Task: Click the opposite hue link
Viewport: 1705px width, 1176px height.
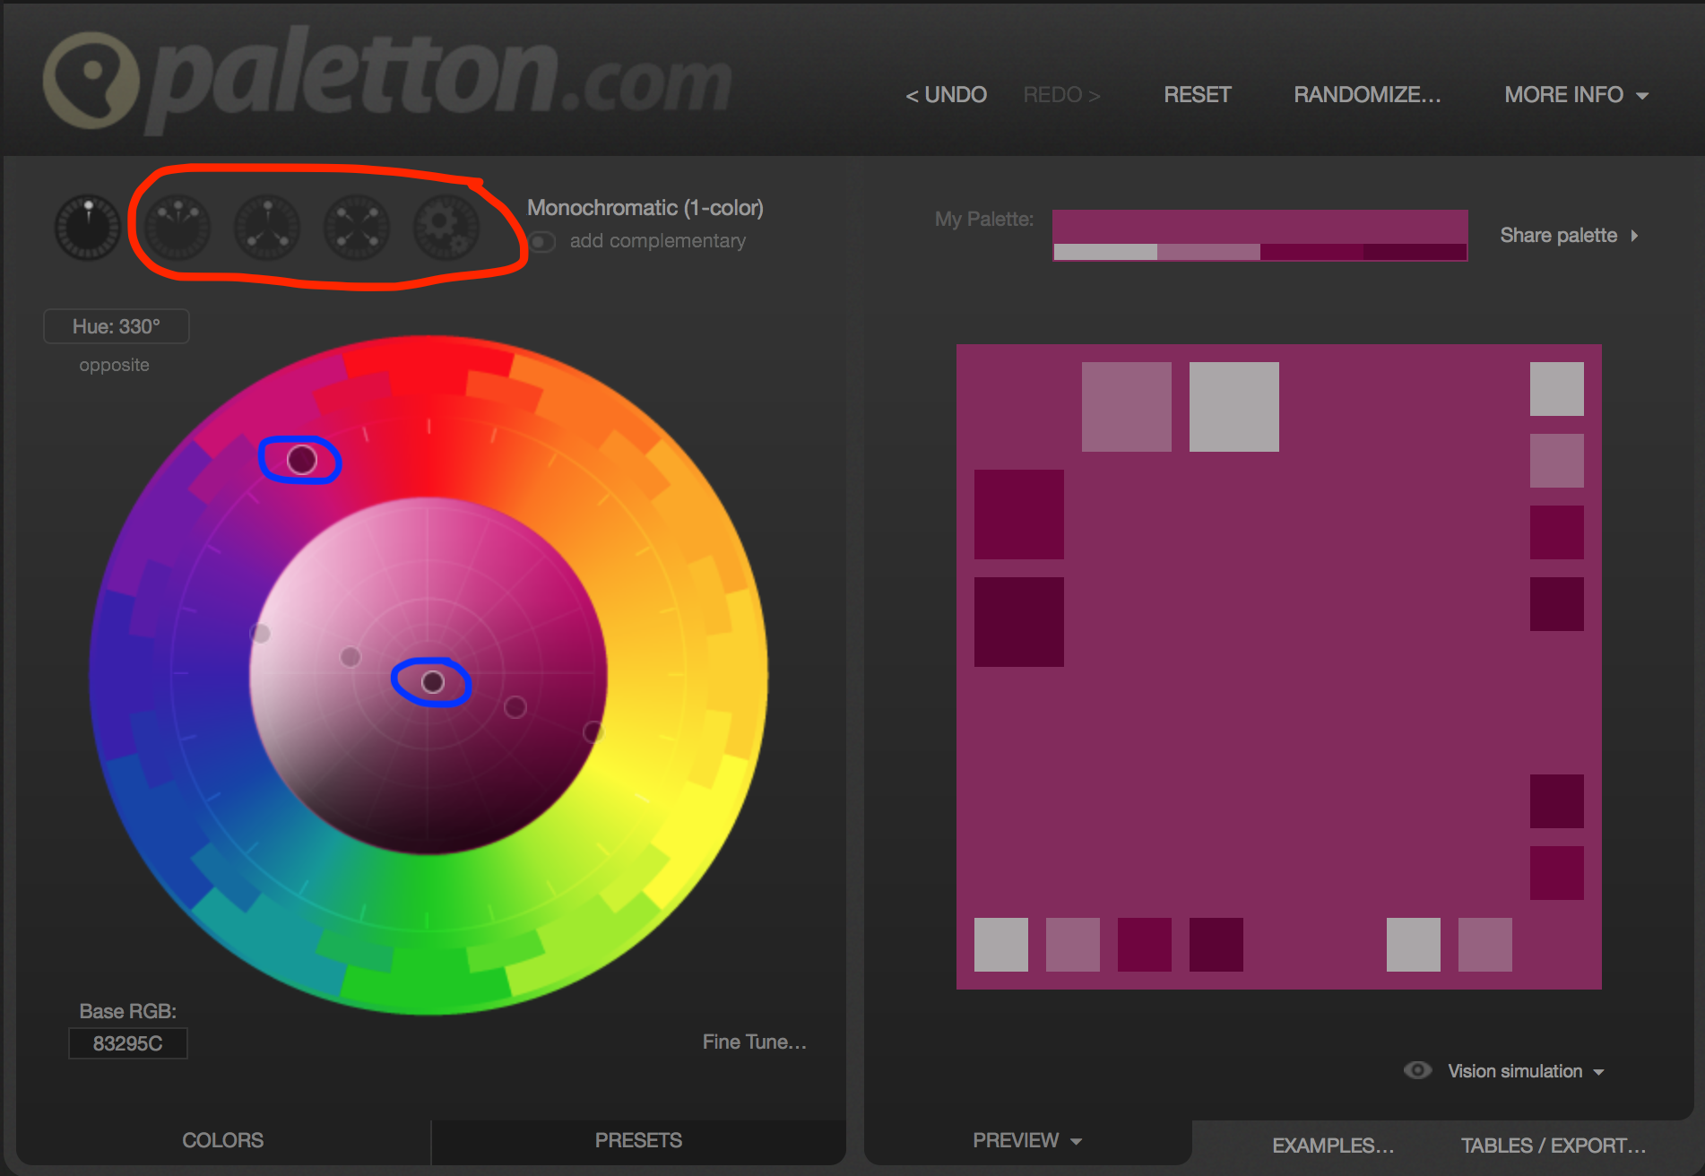Action: coord(114,365)
